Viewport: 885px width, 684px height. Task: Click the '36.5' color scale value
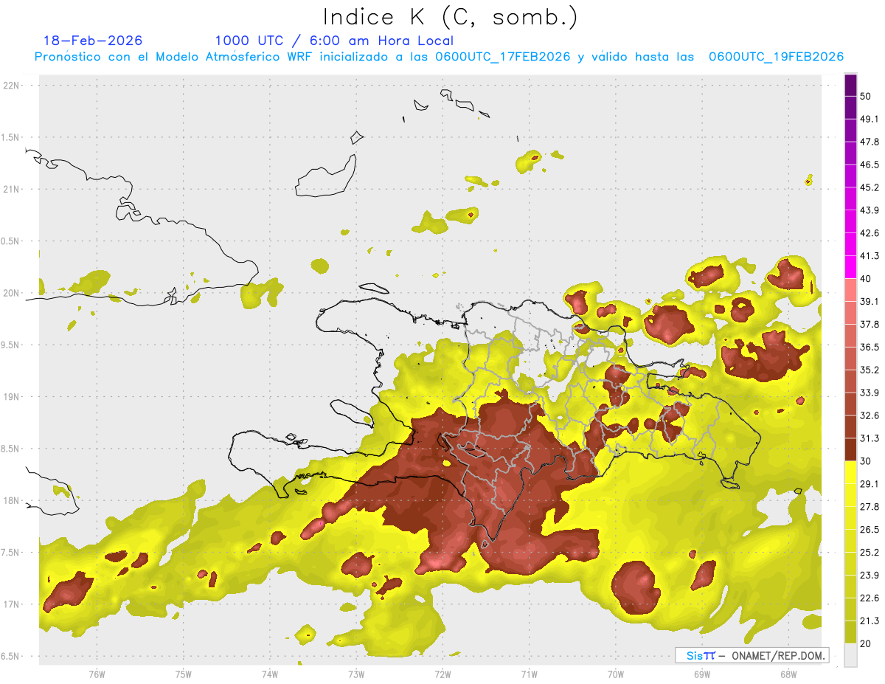[870, 347]
